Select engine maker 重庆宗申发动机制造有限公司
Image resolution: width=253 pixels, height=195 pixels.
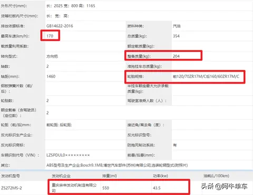74,188
